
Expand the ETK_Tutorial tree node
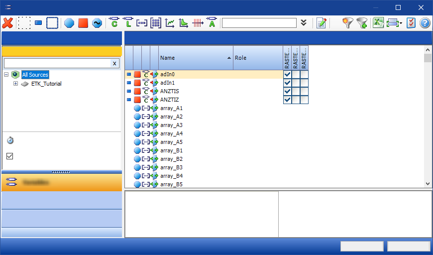(15, 84)
